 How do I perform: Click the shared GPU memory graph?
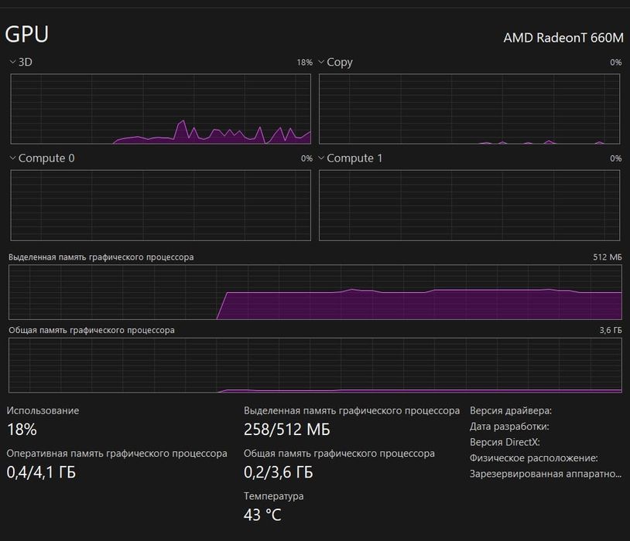pos(315,365)
